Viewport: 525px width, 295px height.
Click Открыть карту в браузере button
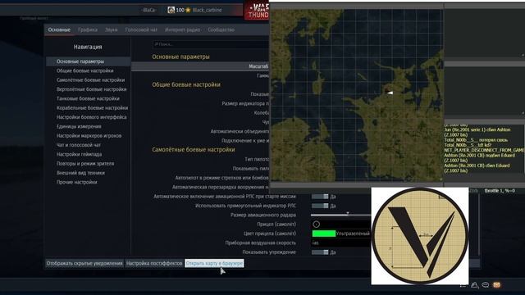(214, 263)
